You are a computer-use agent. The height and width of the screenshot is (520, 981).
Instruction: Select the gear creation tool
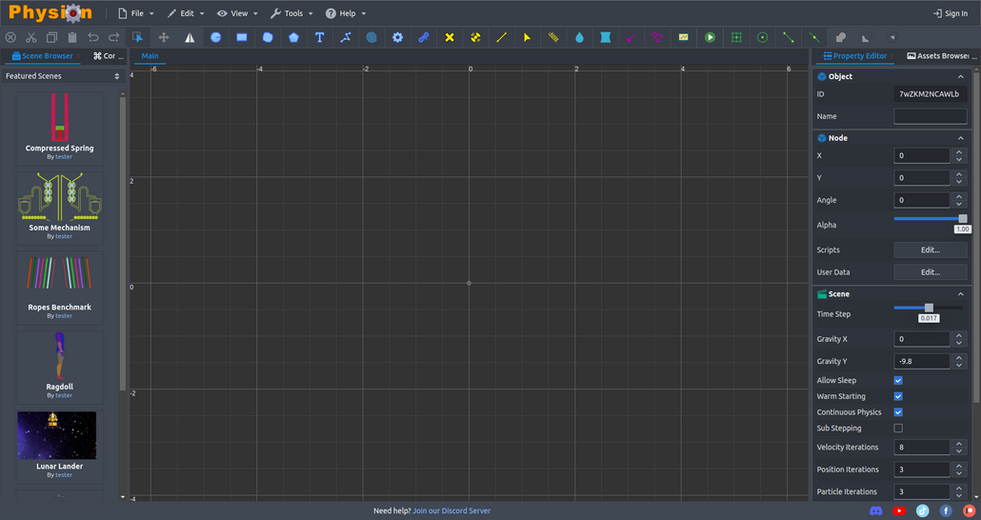(397, 37)
